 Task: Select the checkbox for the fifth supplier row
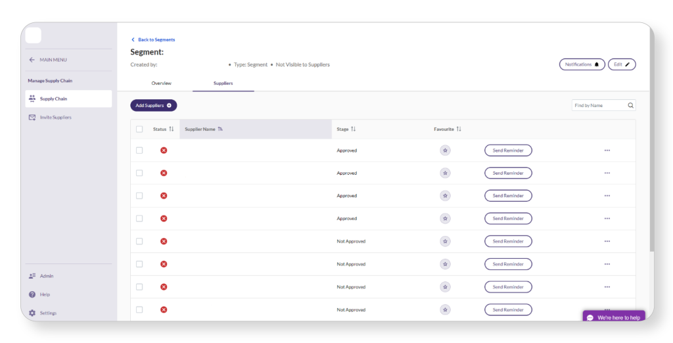click(x=139, y=241)
